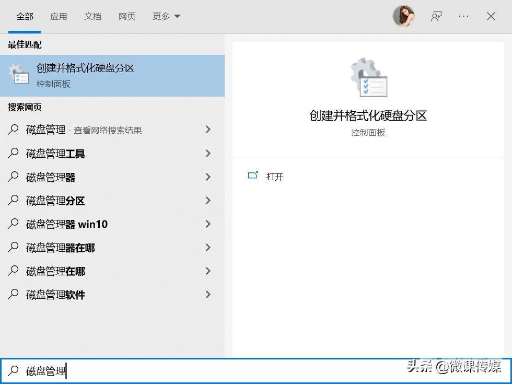Screen dimensions: 512x384
Task: Expand the 磁盘管理器 suggestion arrow
Action: pos(208,177)
